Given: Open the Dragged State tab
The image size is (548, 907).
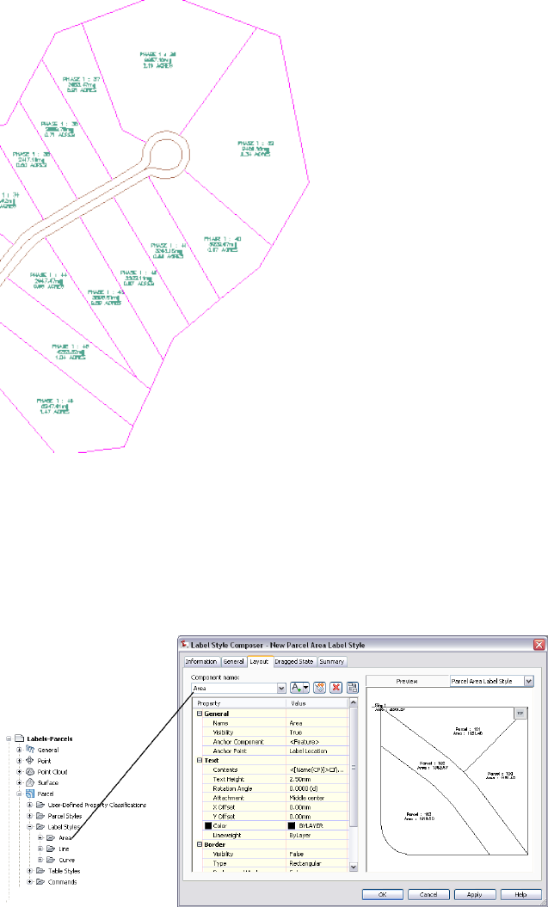Looking at the screenshot, I should [x=295, y=661].
